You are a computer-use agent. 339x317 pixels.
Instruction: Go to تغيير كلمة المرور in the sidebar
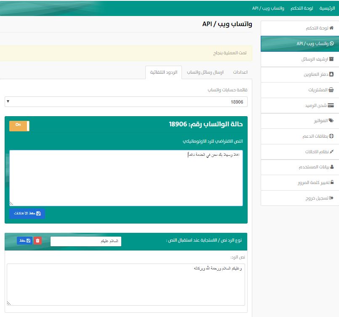(x=300, y=183)
